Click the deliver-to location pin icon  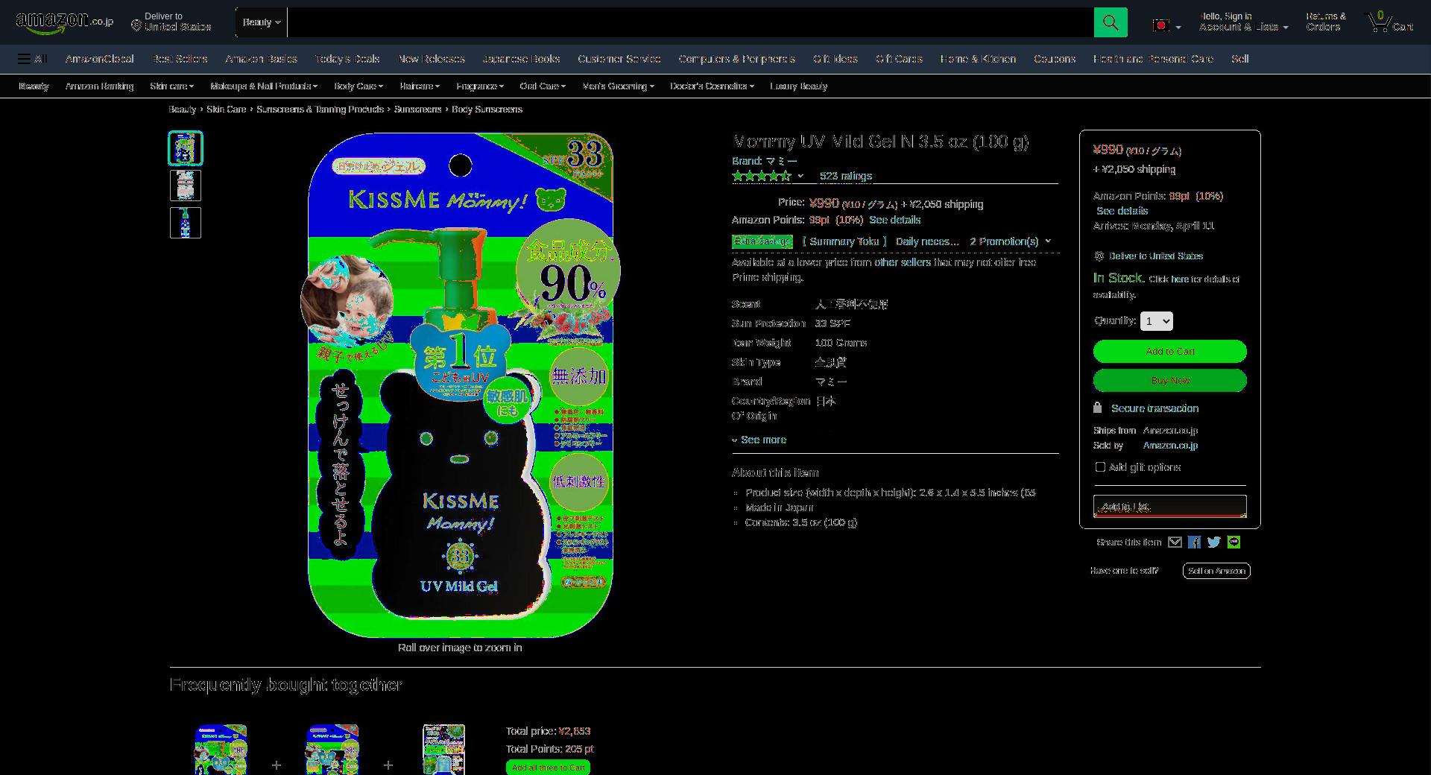click(x=136, y=26)
